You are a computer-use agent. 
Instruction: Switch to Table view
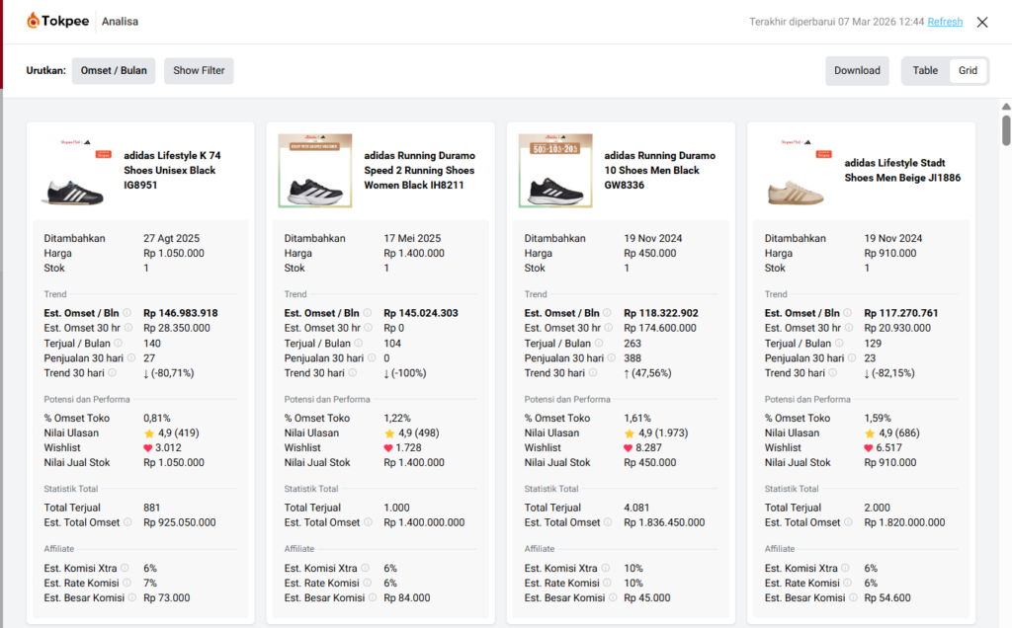pos(925,70)
